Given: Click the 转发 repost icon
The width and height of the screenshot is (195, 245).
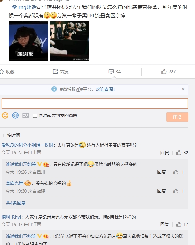Looking at the screenshot, I should [x=55, y=72].
